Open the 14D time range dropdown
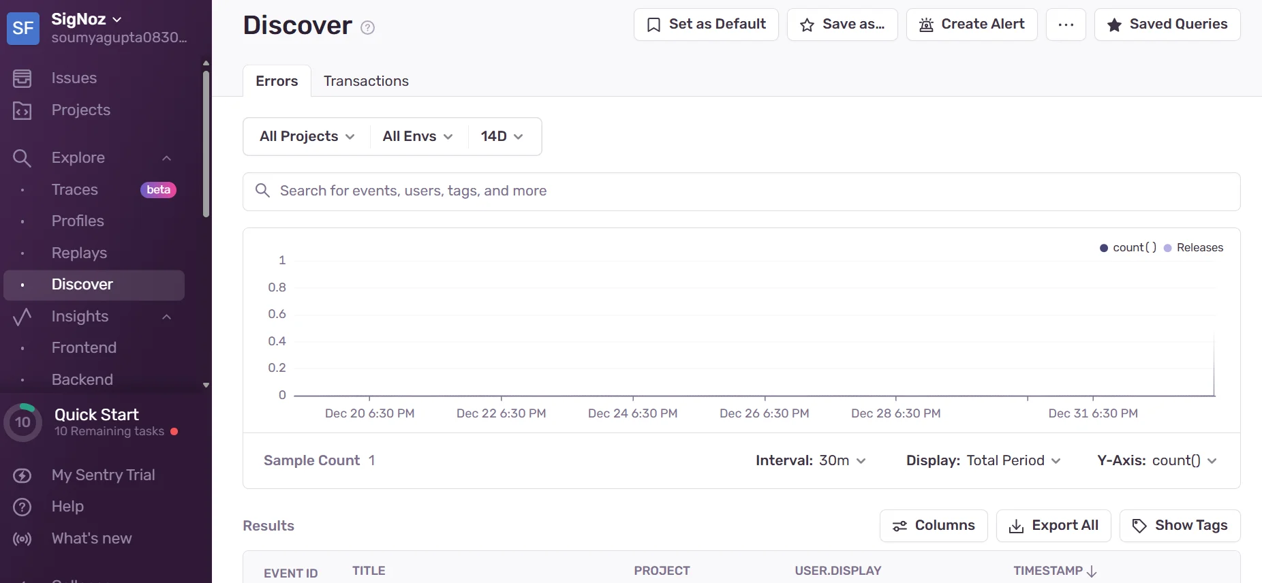Image resolution: width=1262 pixels, height=583 pixels. pos(502,137)
